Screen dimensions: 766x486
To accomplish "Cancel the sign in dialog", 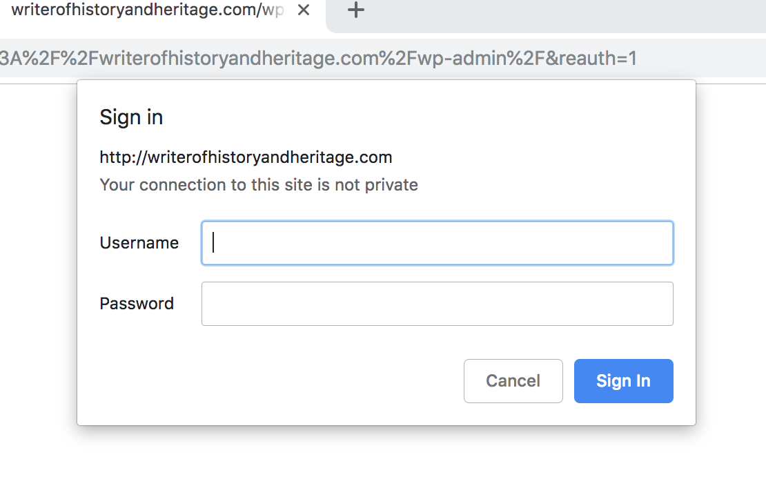I will 513,381.
